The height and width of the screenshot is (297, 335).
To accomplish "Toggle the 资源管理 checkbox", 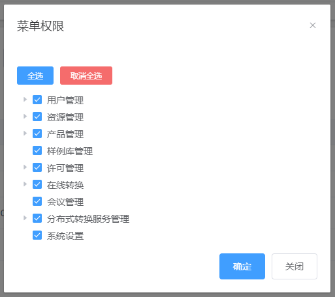I will (x=37, y=117).
